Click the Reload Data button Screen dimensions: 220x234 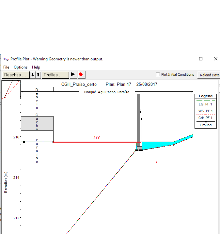tap(210, 75)
